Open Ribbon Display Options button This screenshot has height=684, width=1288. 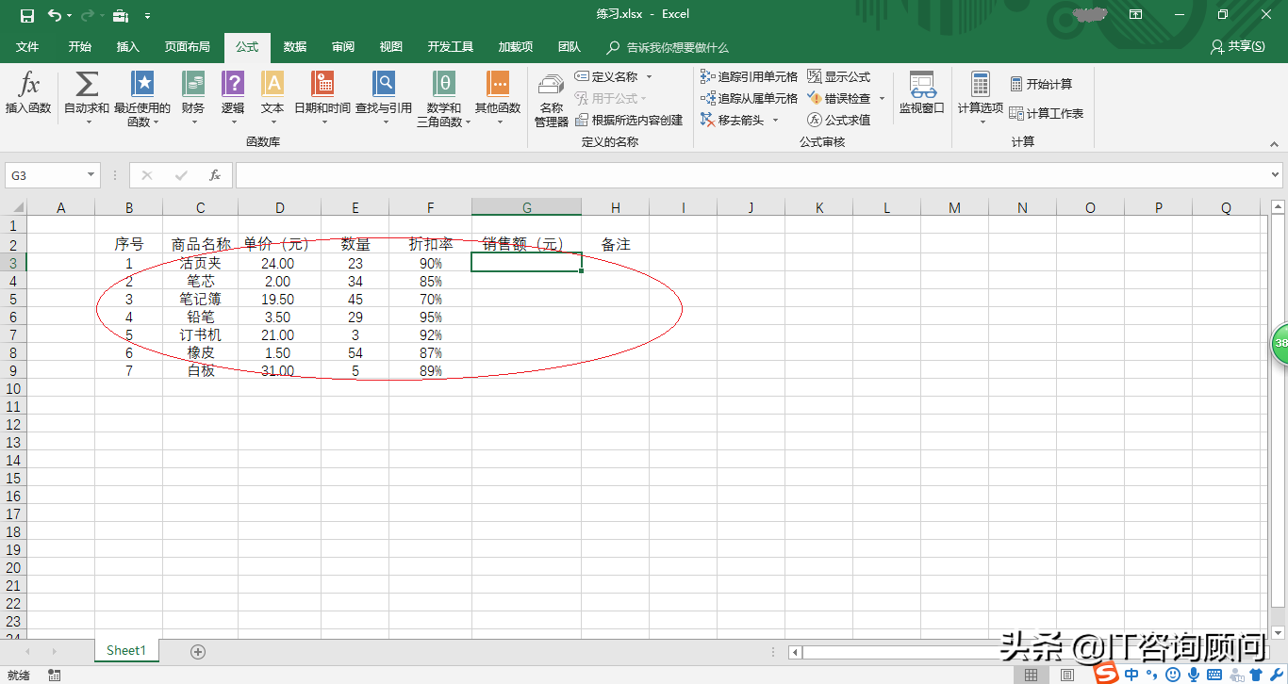1136,14
